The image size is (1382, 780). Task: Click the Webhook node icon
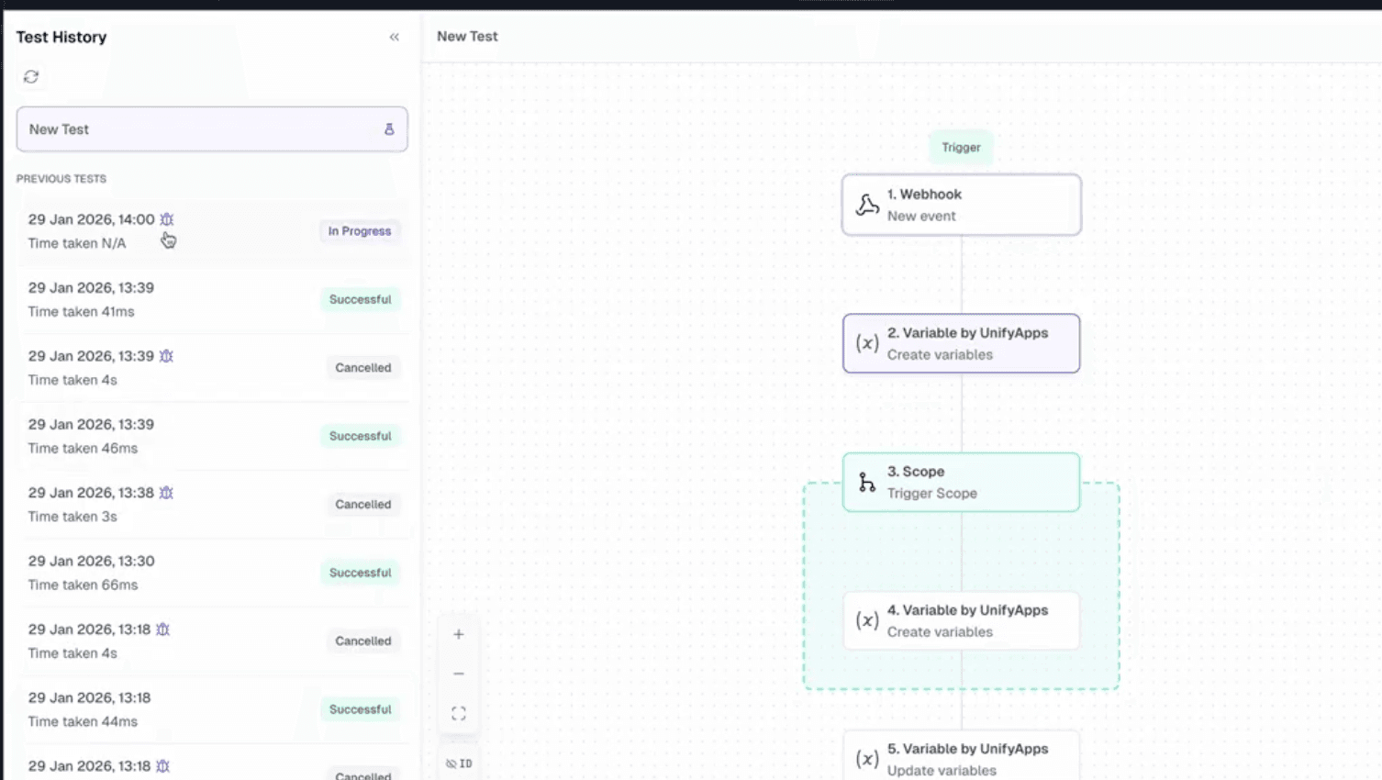[867, 205]
